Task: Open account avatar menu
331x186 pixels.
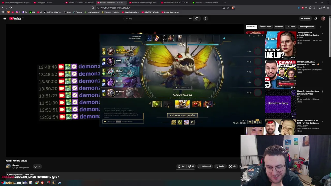Action: [323, 18]
